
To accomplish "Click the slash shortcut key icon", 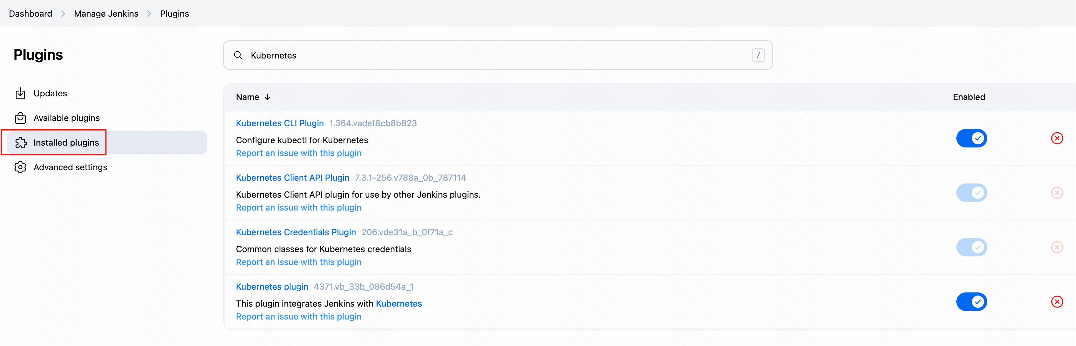I will pos(758,55).
